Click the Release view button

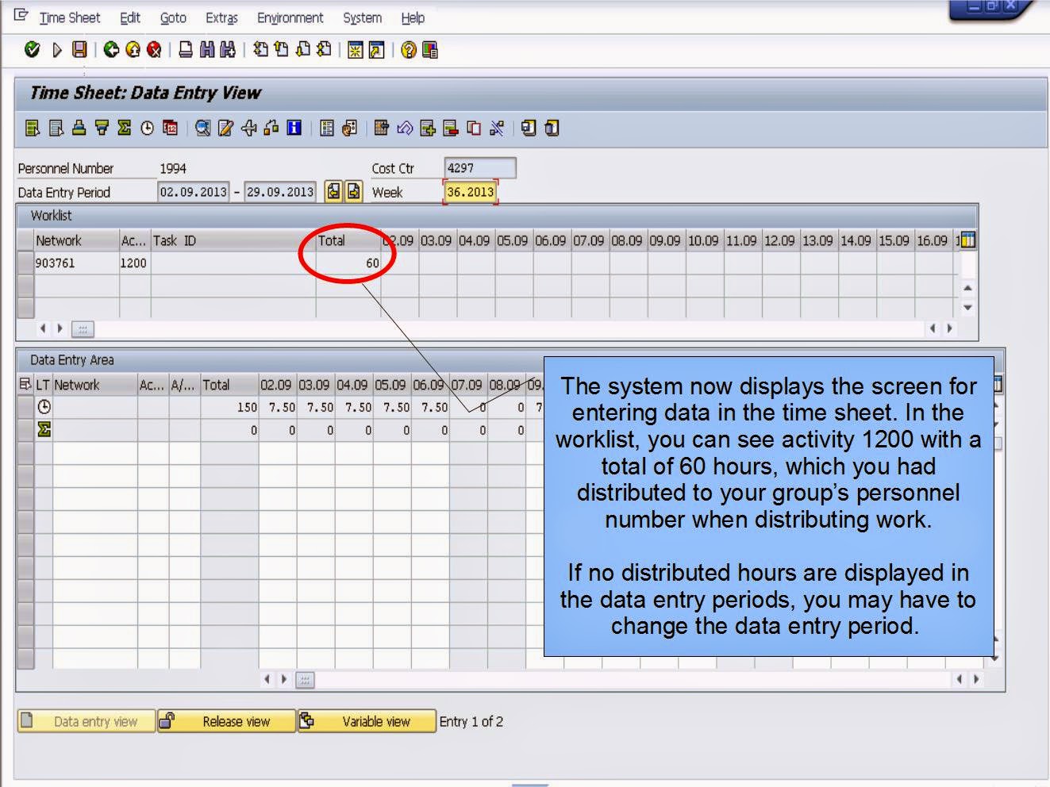tap(226, 721)
